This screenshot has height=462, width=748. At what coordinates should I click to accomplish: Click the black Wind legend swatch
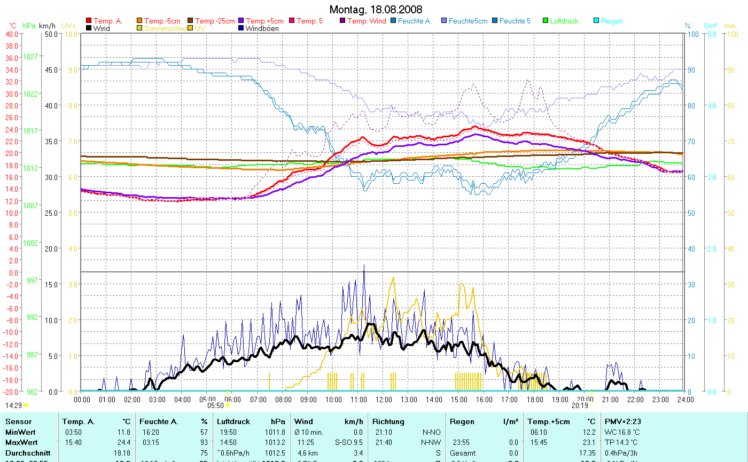click(x=88, y=28)
